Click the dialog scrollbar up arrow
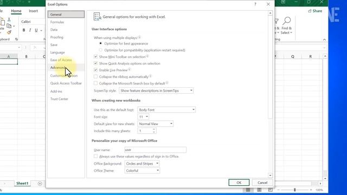Screen dimensions: 347x195 [270, 13]
